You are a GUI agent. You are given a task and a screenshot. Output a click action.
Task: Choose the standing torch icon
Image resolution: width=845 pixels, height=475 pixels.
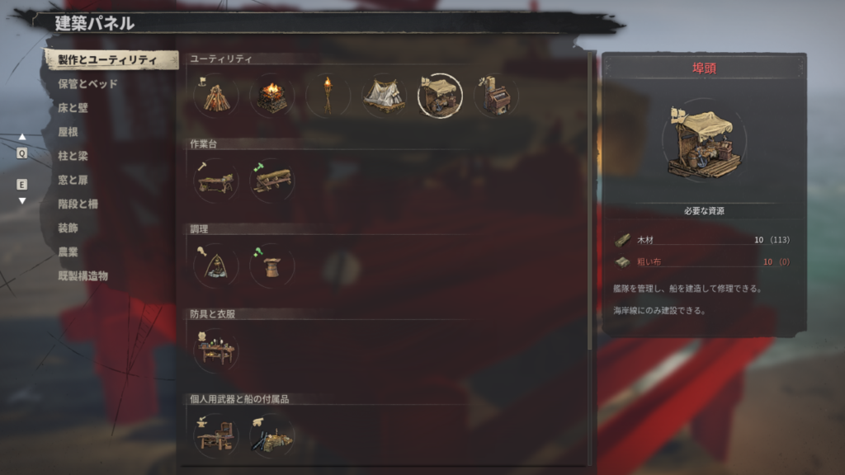(328, 96)
